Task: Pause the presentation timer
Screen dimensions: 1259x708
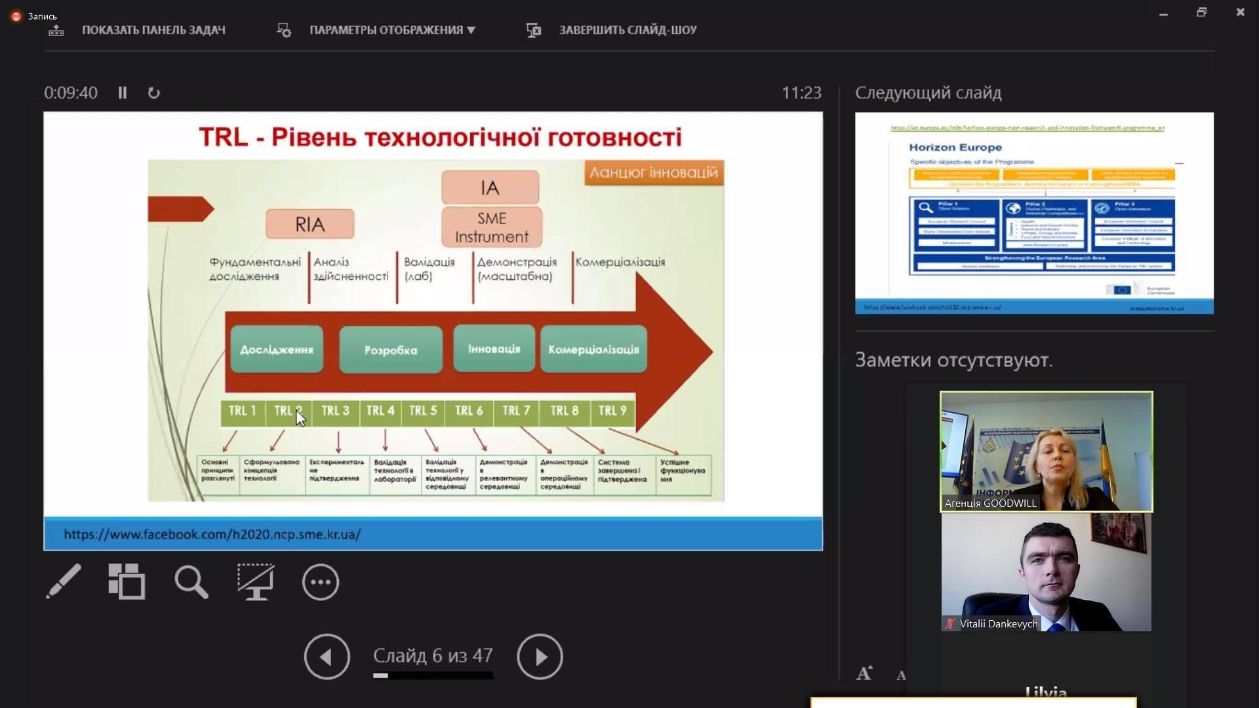Action: [123, 93]
